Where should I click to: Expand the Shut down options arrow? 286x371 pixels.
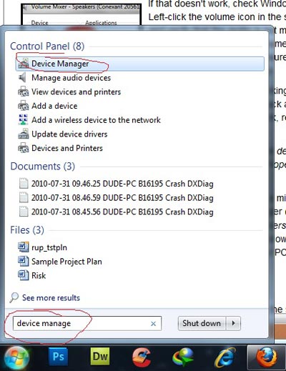[x=233, y=323]
